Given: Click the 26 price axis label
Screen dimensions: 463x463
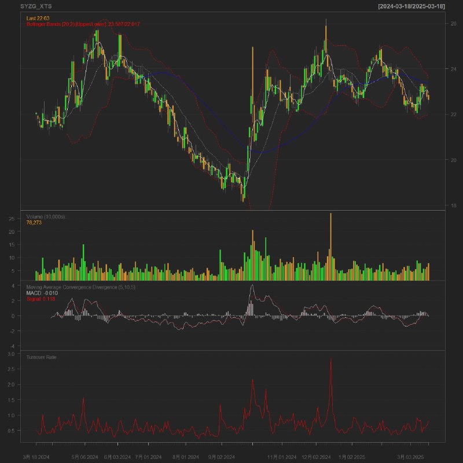Looking at the screenshot, I should pos(454,23).
